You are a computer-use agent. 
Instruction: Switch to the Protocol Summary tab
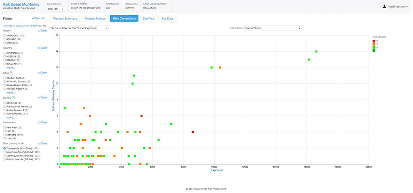click(x=65, y=19)
